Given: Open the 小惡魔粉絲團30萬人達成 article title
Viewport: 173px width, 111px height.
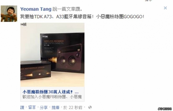Looking at the screenshot, I should pyautogui.click(x=51, y=92).
